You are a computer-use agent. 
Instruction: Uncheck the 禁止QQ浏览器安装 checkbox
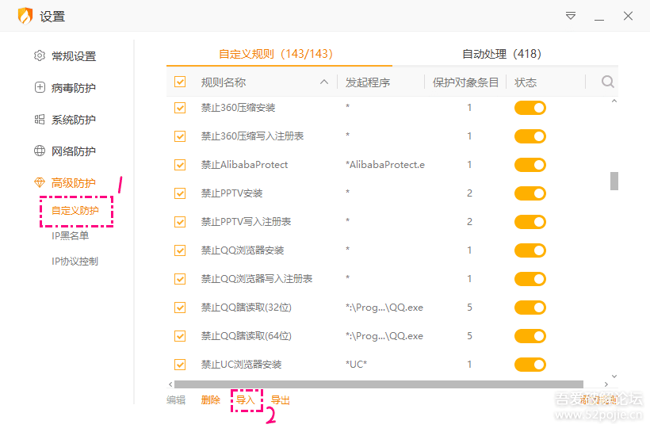coord(180,250)
